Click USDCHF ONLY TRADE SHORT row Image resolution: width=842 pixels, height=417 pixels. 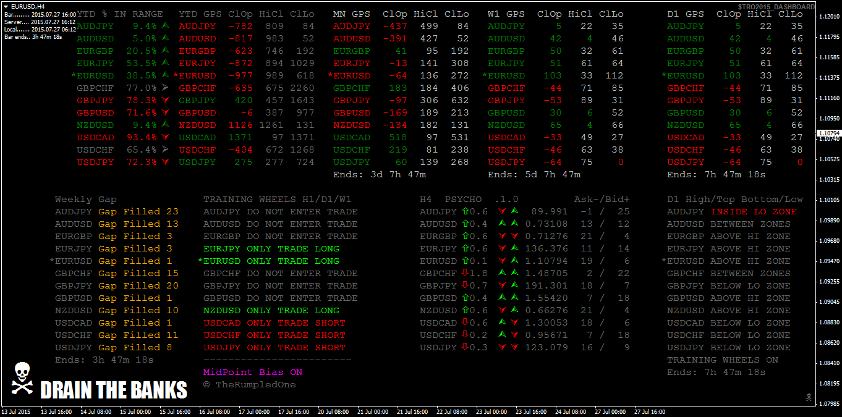[x=274, y=335]
